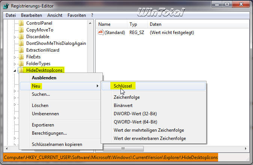The width and height of the screenshot is (253, 165).
Task: Minimize the Registrierungs-Editor window
Action: tap(217, 4)
